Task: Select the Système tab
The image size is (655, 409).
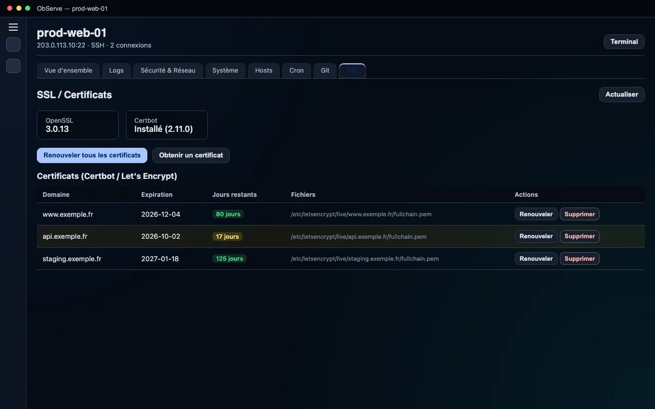Action: pos(225,71)
